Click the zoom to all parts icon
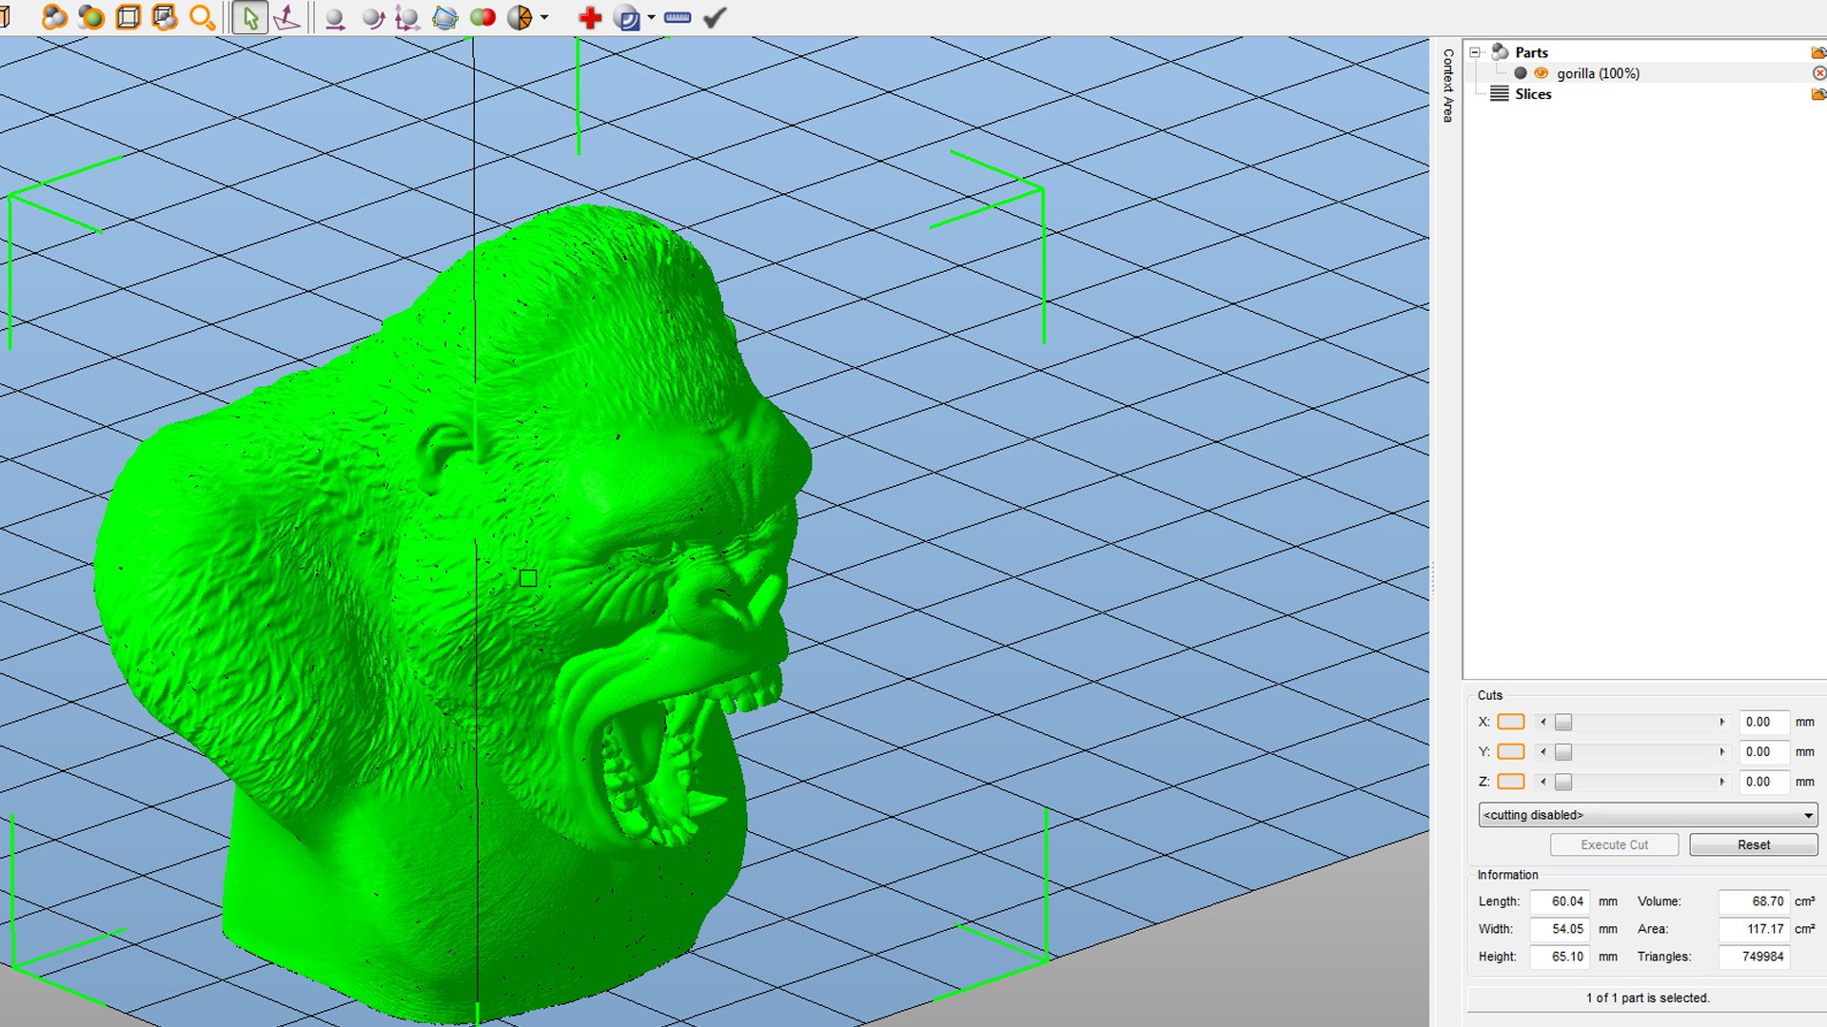The width and height of the screenshot is (1827, 1027). (x=54, y=17)
